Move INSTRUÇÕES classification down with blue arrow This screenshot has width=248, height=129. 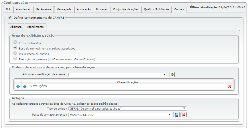pyautogui.click(x=25, y=86)
